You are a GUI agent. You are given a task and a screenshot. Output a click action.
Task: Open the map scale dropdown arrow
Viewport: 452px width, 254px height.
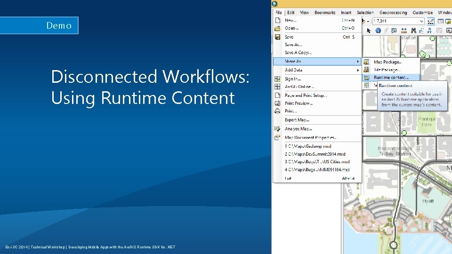(421, 21)
